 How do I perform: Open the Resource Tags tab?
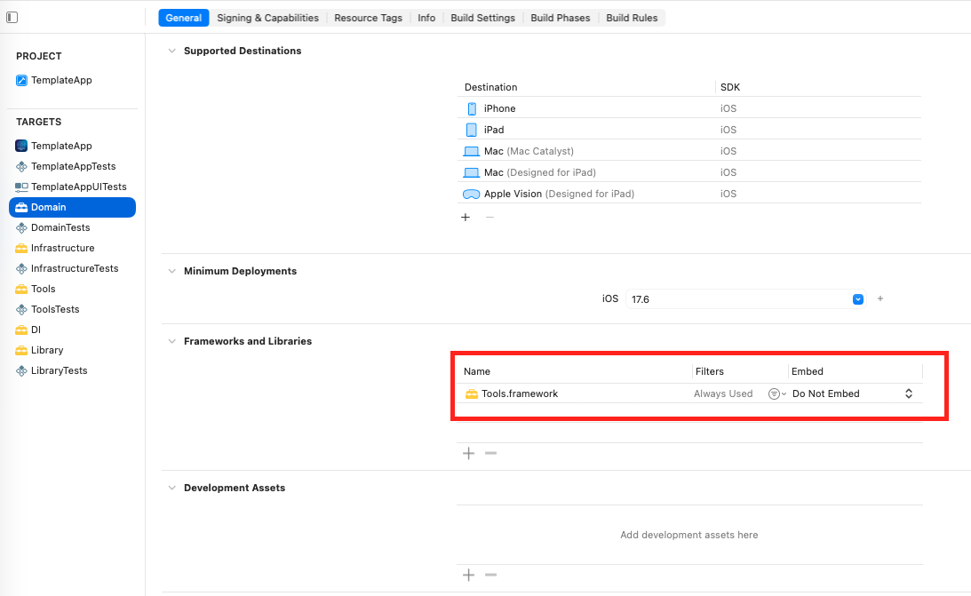tap(368, 18)
